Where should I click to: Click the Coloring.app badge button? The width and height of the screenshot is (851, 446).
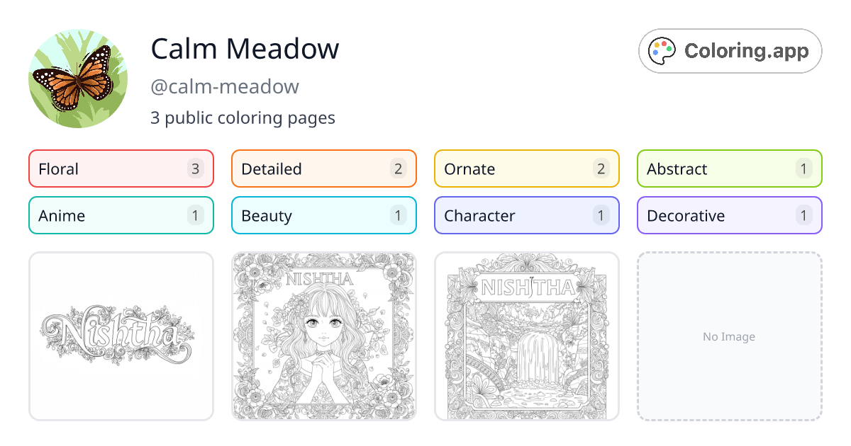pos(730,50)
